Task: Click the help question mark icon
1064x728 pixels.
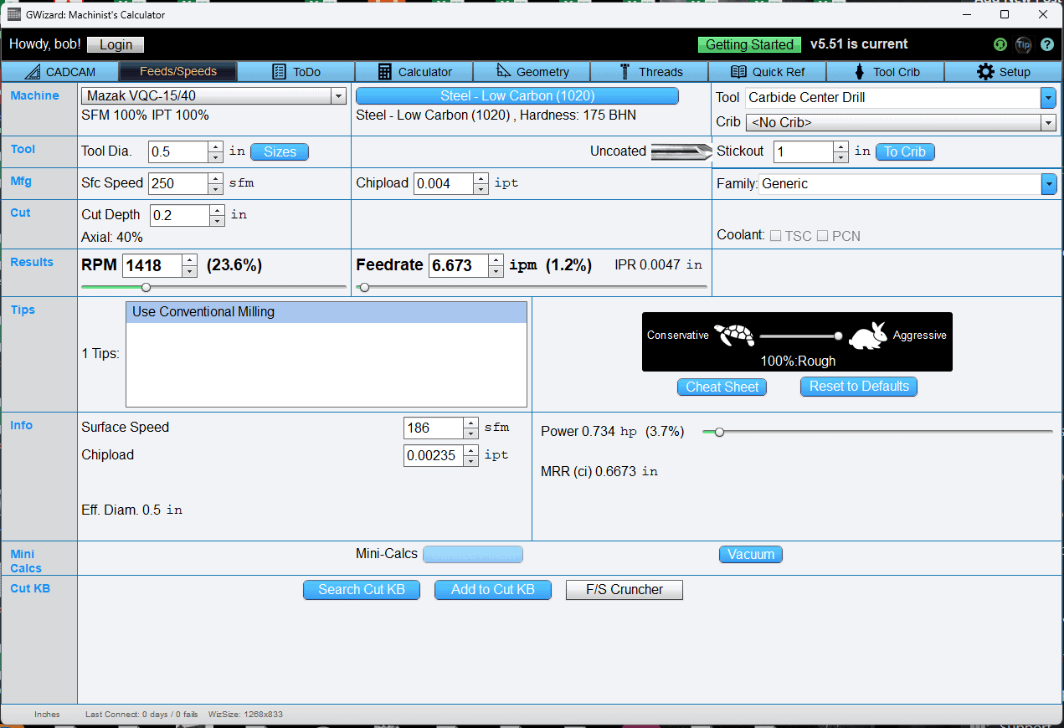Action: point(1046,44)
